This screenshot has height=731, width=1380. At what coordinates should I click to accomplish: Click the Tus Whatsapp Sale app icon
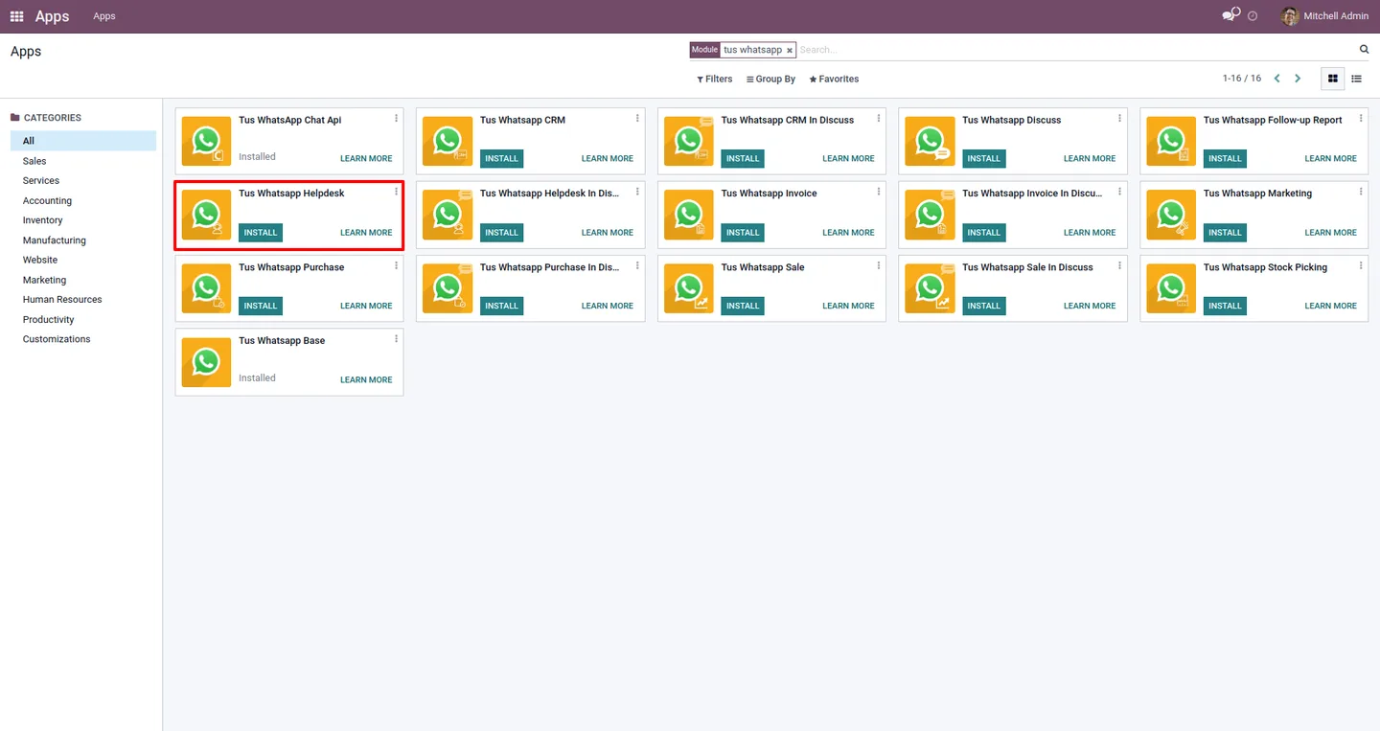point(689,288)
